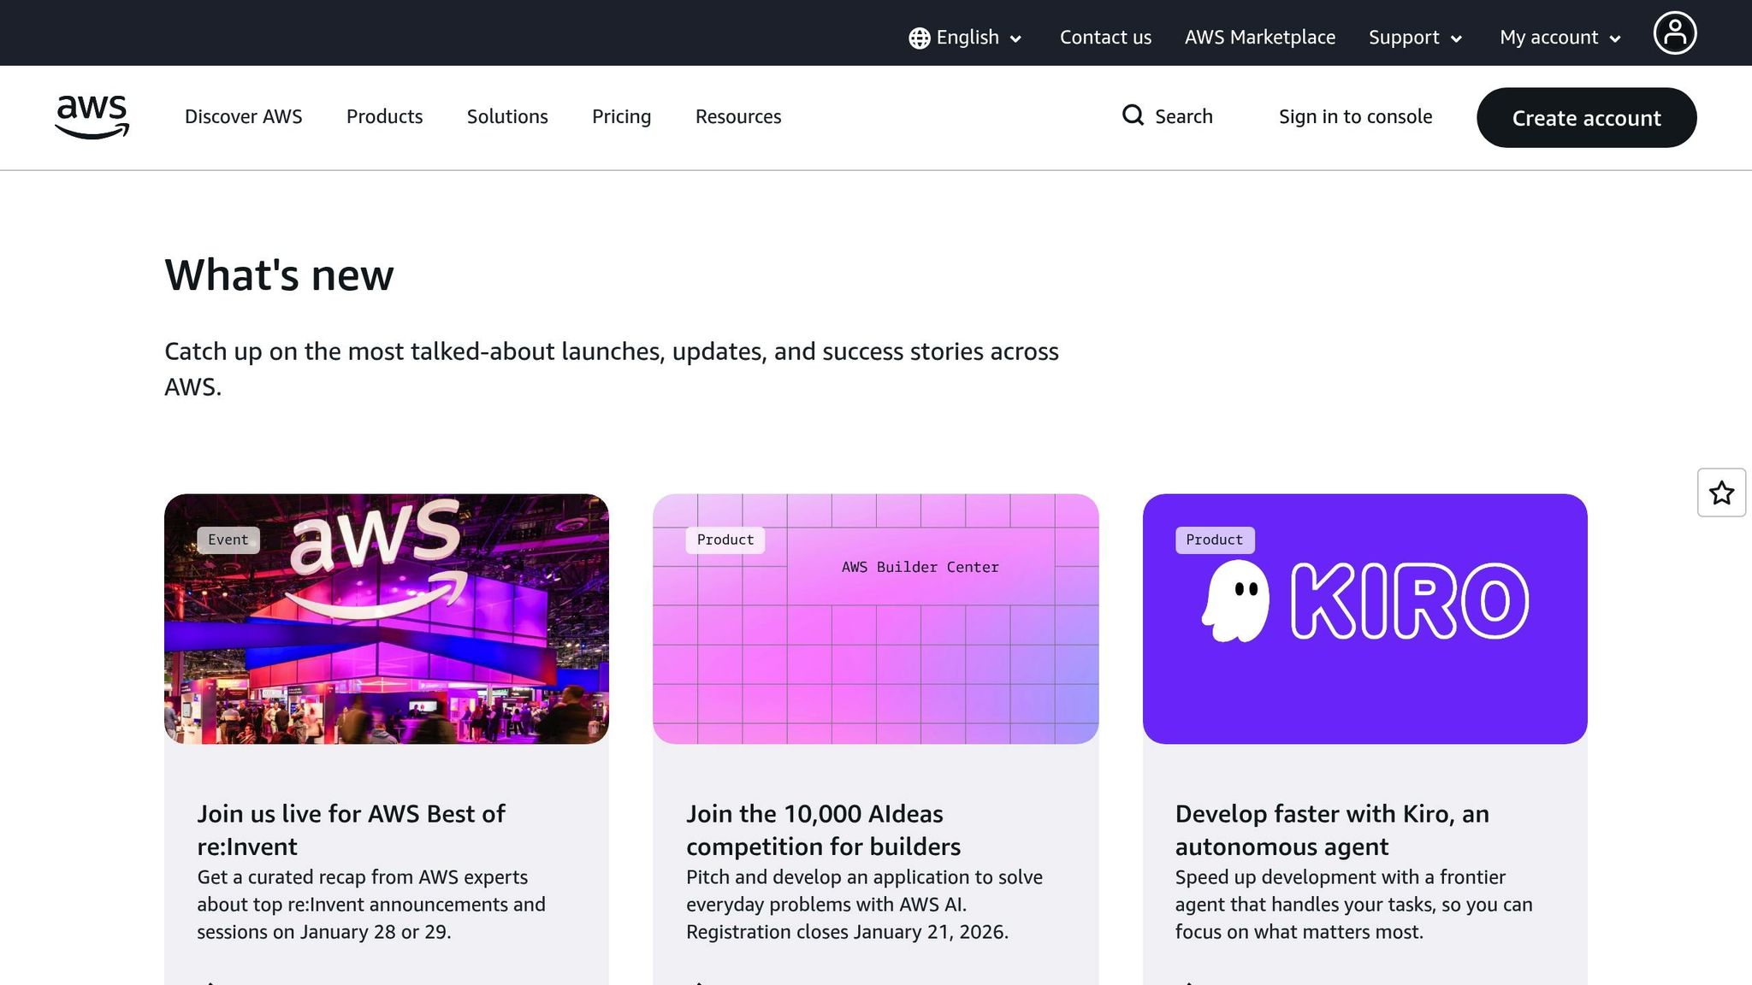Click the star feedback icon
This screenshot has width=1752, height=985.
click(x=1721, y=492)
